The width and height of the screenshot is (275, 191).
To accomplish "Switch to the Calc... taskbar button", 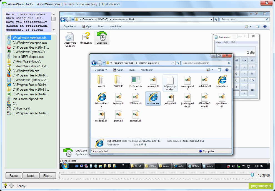I will 208,166.
